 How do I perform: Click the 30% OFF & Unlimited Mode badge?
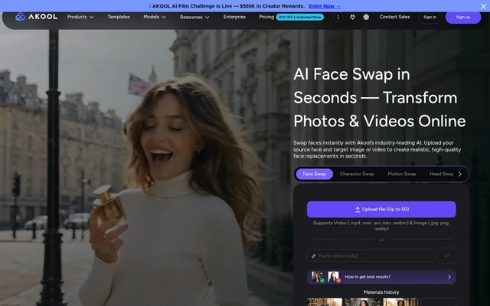pyautogui.click(x=299, y=17)
